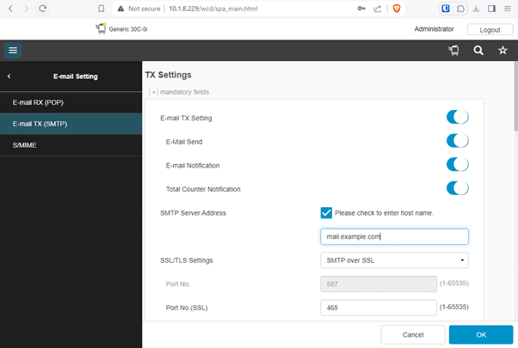Uncheck the enter host name checkbox
518x348 pixels.
pos(326,213)
